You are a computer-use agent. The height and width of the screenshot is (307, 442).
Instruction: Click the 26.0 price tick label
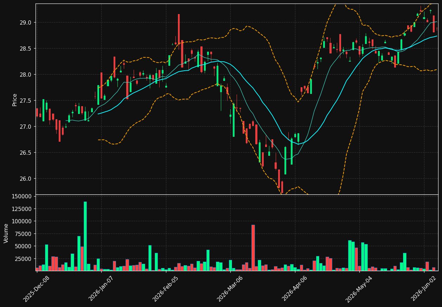pos(26,179)
